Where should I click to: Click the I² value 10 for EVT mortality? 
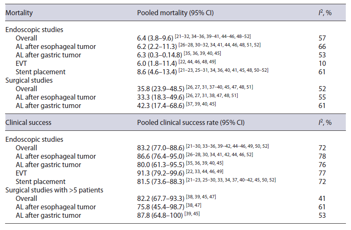click(322, 63)
